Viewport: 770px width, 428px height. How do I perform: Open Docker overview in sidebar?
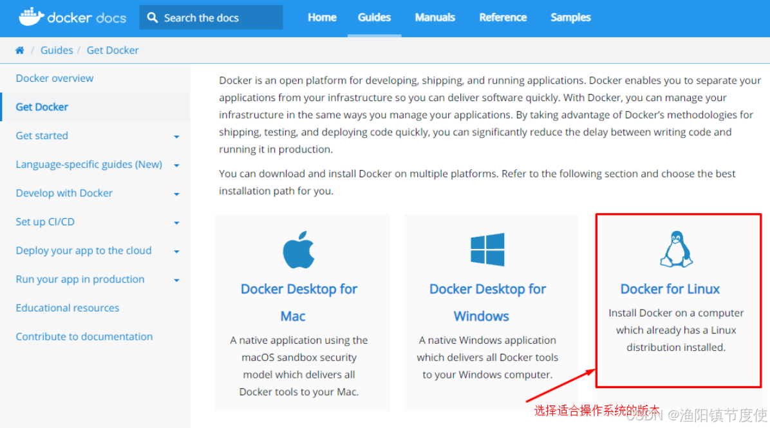tap(55, 78)
